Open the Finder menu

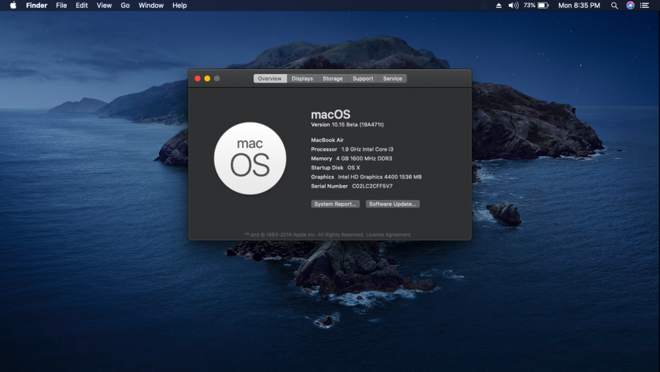(x=36, y=5)
